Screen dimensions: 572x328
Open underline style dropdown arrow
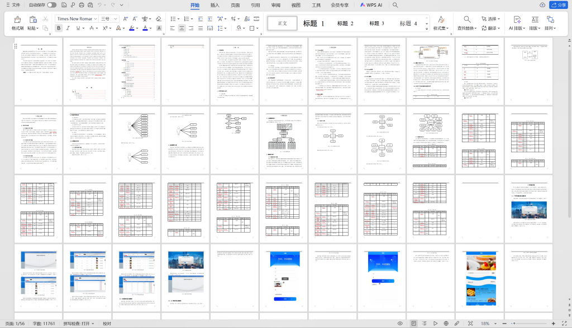84,28
